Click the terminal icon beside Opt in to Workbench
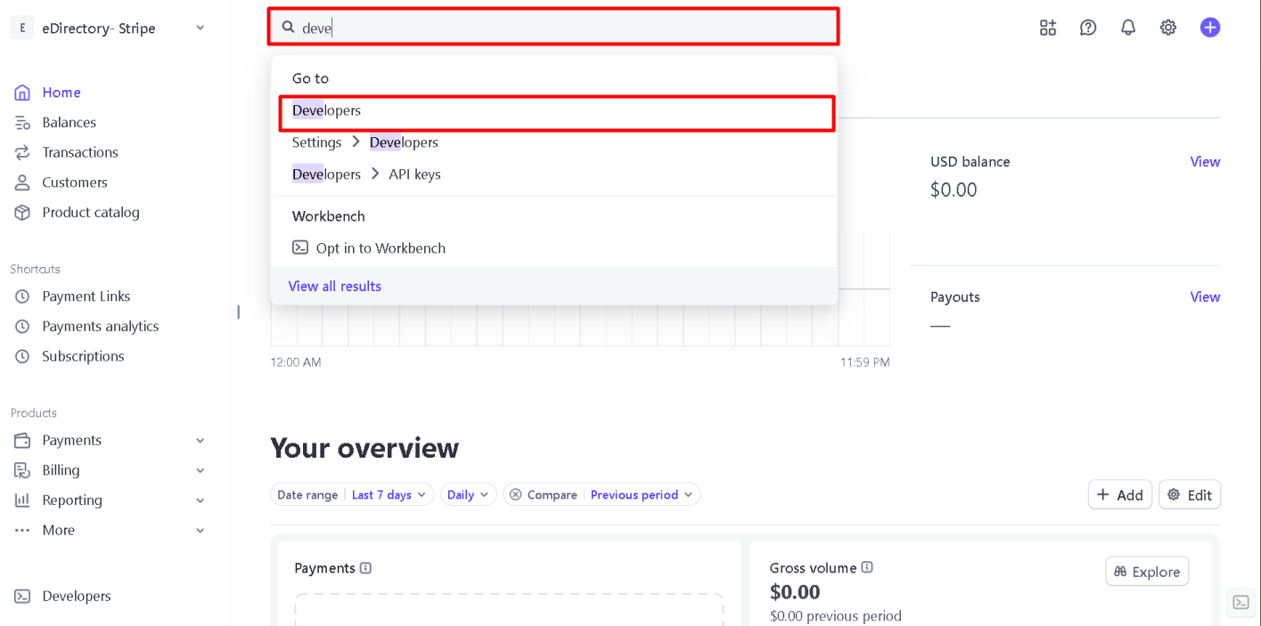Screen dimensions: 1261x626 [300, 248]
